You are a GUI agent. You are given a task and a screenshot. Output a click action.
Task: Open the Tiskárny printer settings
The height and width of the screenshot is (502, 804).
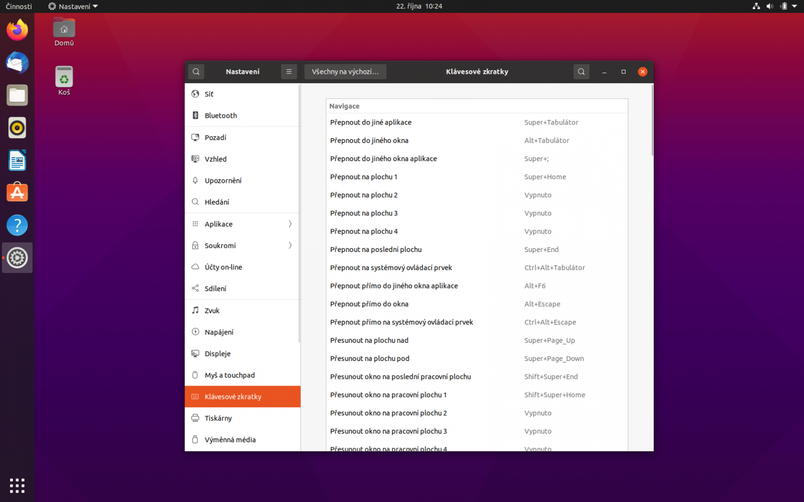218,418
